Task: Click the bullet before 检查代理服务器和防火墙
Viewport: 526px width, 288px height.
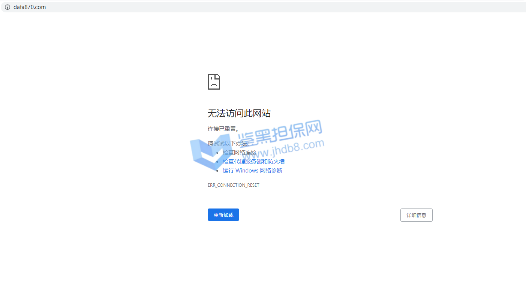Action: tap(217, 162)
